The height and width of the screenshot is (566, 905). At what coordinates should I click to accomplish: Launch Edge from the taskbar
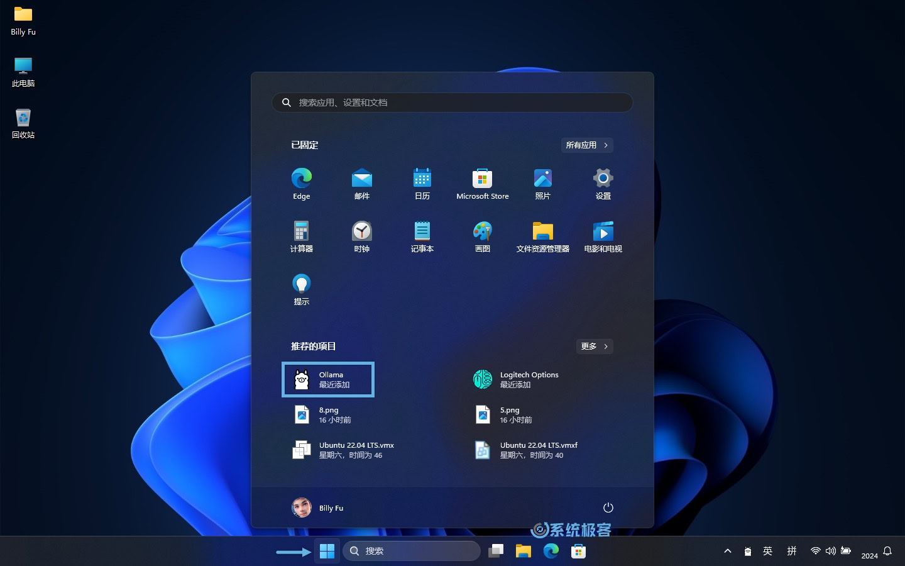[x=551, y=551]
